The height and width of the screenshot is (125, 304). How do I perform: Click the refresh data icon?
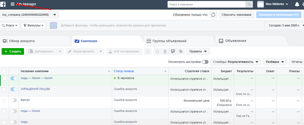[213, 15]
